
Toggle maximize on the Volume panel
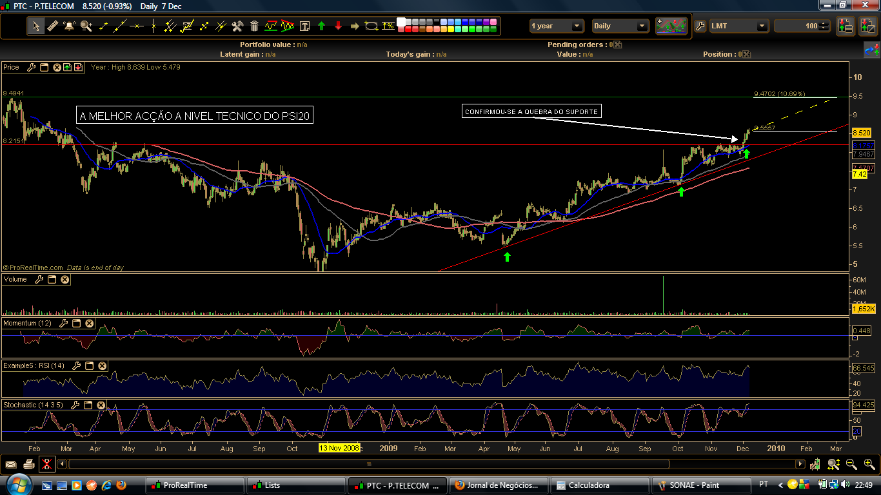point(53,279)
